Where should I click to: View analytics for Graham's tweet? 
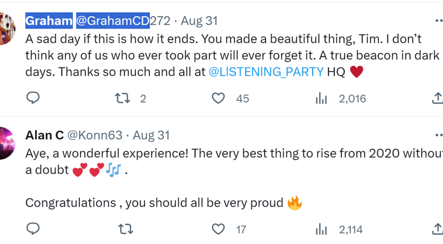321,98
